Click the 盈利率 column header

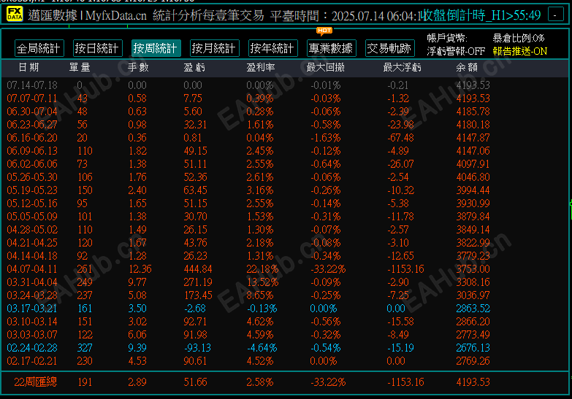pyautogui.click(x=261, y=67)
